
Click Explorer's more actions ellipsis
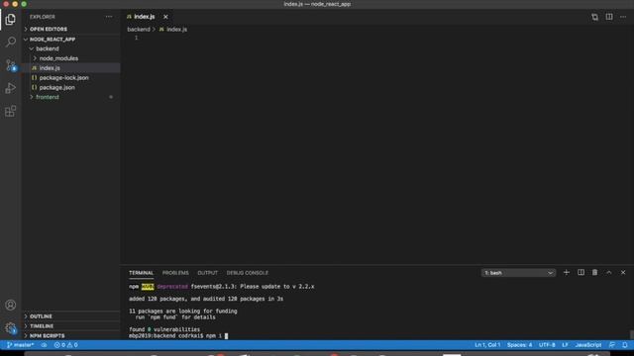[109, 17]
